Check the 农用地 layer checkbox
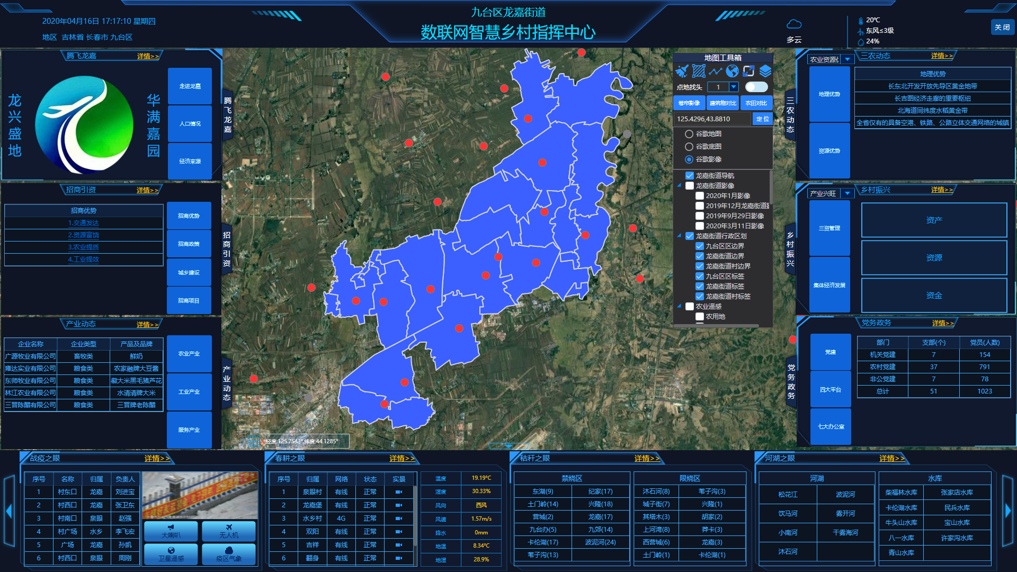 coord(700,317)
